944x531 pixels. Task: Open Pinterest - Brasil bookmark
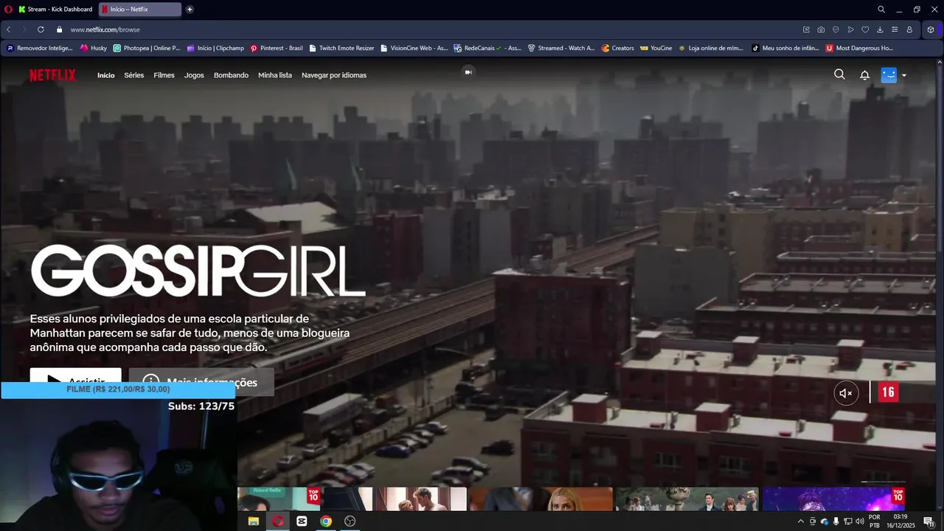277,48
